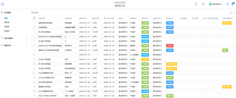Click the sort icon above table
236x98 pixels.
click(234, 13)
